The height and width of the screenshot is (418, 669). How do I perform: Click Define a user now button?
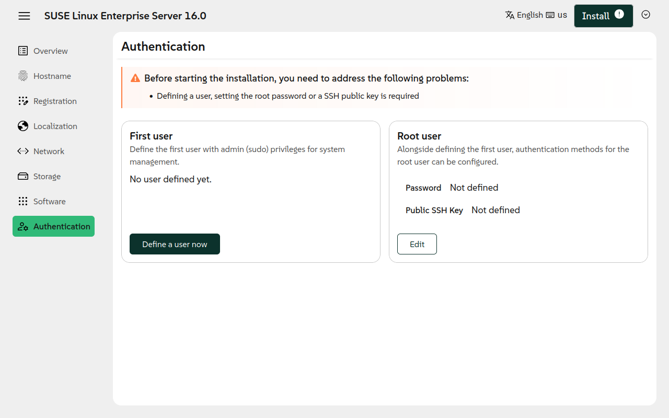(175, 244)
